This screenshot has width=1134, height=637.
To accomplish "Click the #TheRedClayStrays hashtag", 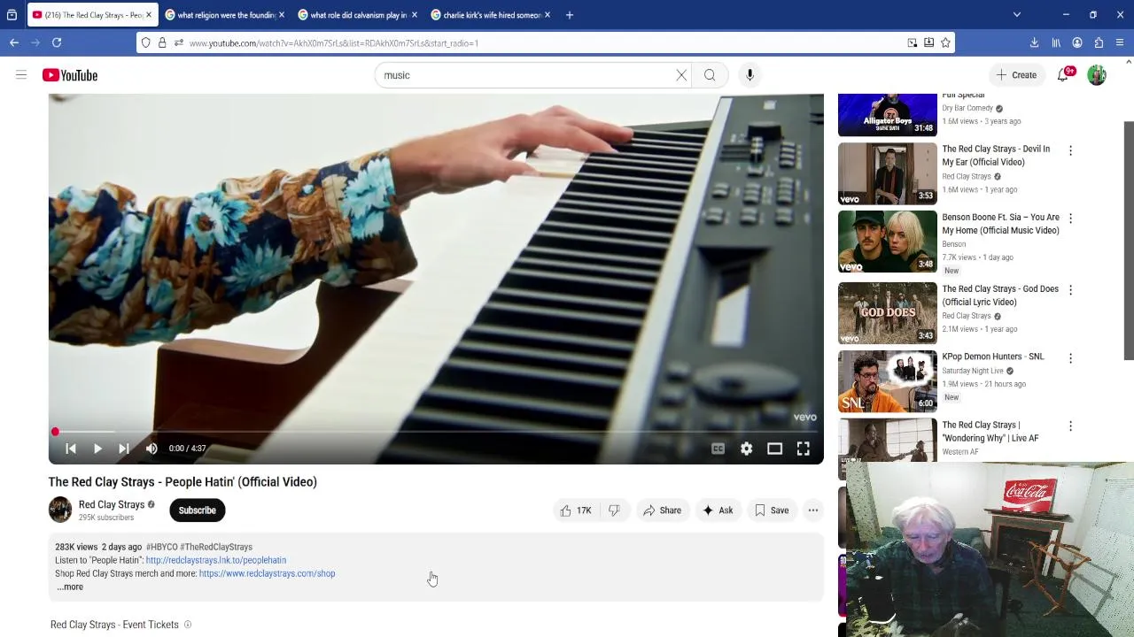I will pos(216,547).
